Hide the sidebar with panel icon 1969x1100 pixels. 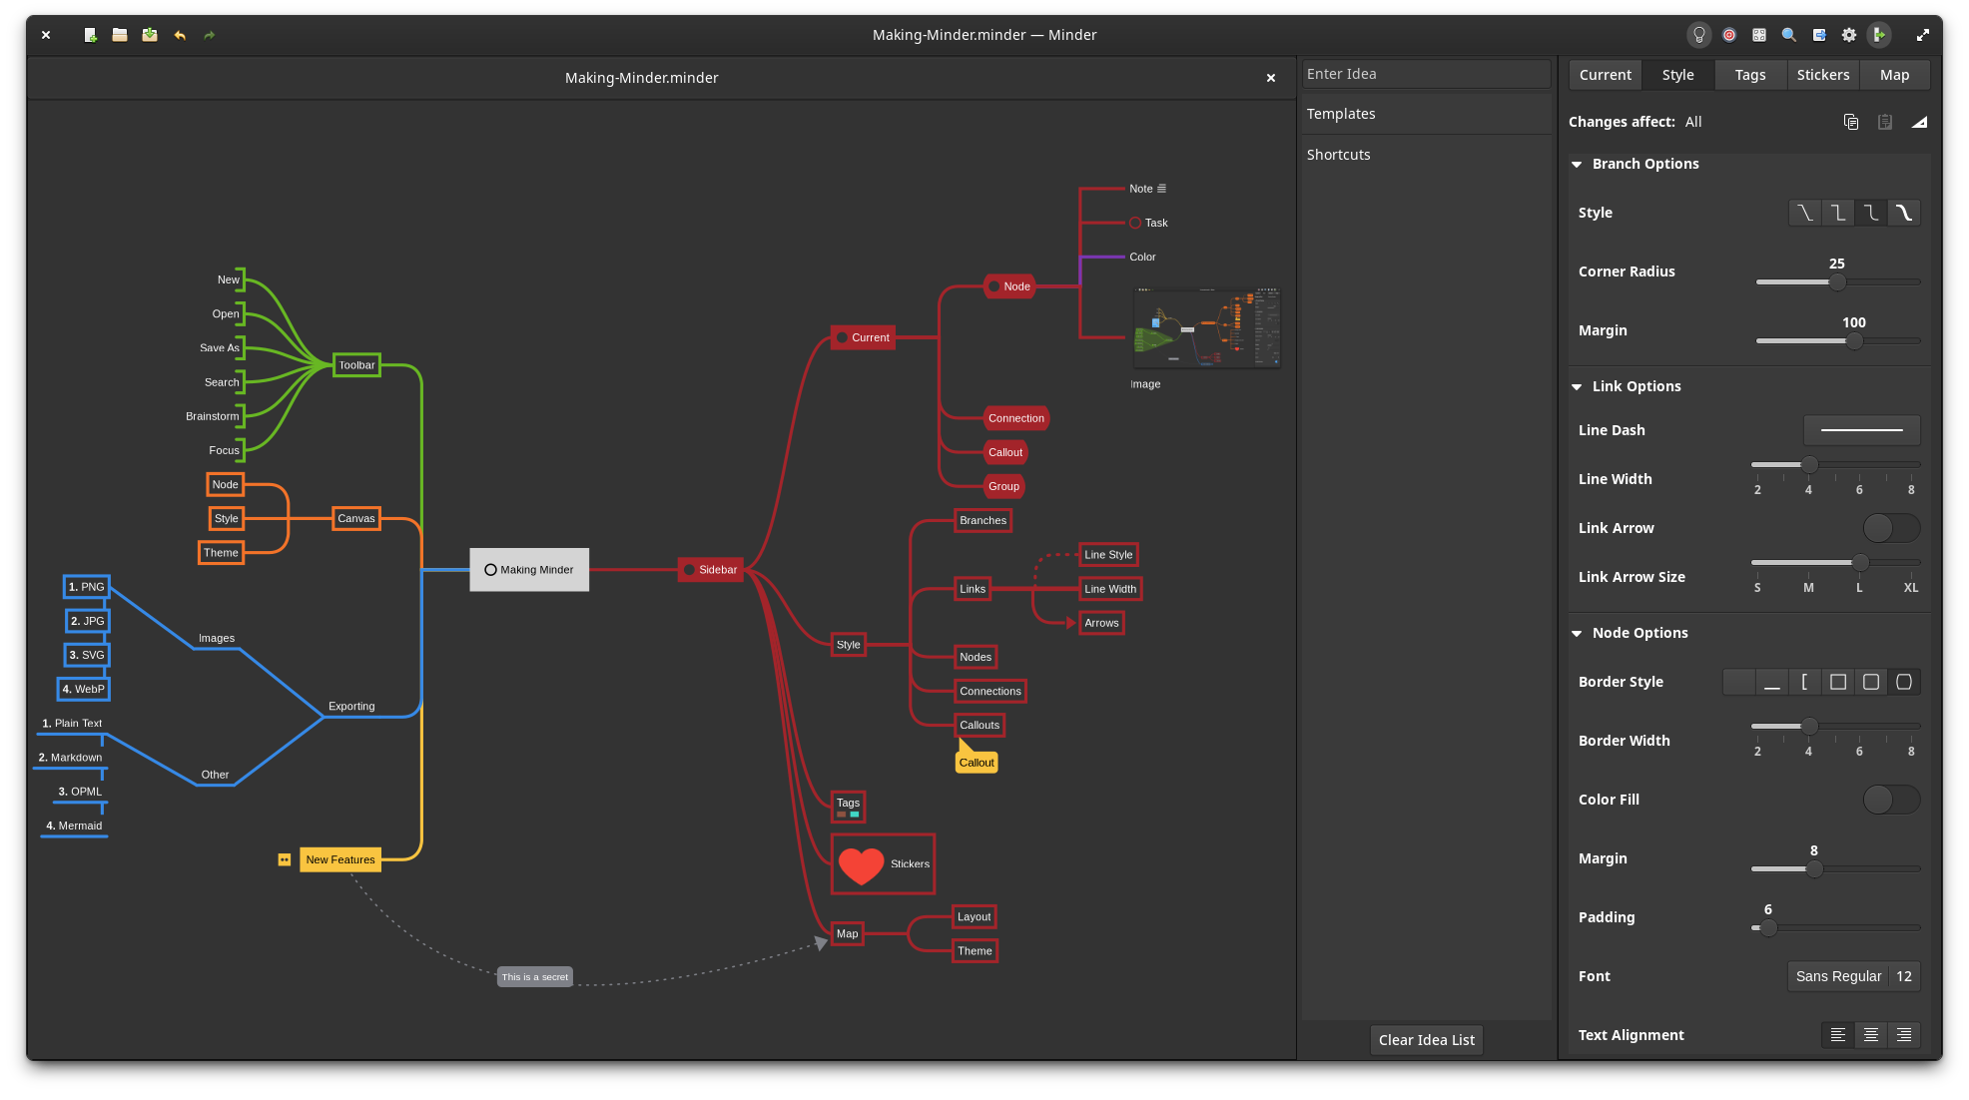point(1879,35)
